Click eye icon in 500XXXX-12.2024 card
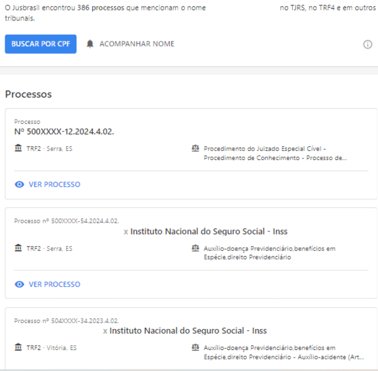The width and height of the screenshot is (378, 371). click(x=19, y=185)
